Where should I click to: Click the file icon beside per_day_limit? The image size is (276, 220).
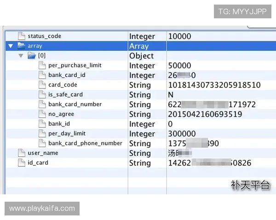point(42,134)
